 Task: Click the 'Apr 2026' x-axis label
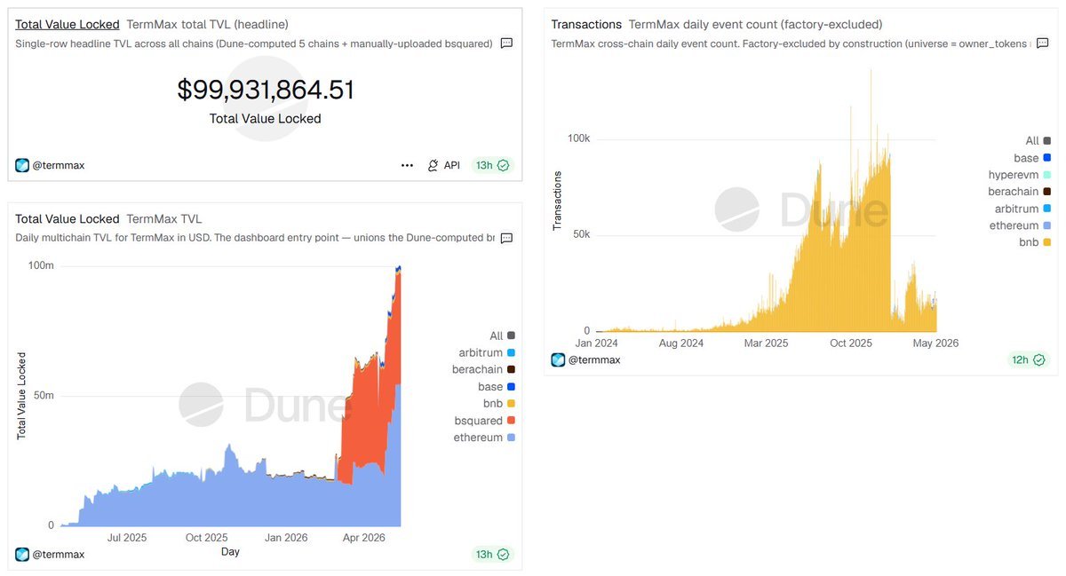pos(364,538)
